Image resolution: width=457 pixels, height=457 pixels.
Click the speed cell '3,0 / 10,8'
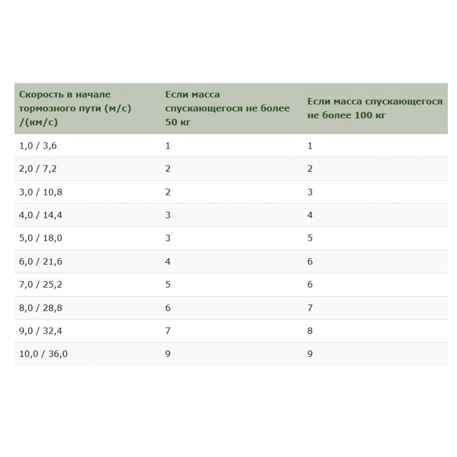[x=41, y=192]
